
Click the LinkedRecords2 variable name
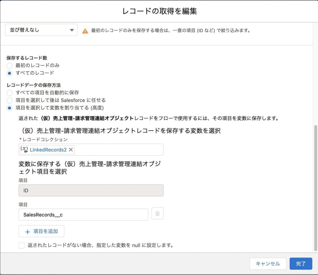[48, 150]
